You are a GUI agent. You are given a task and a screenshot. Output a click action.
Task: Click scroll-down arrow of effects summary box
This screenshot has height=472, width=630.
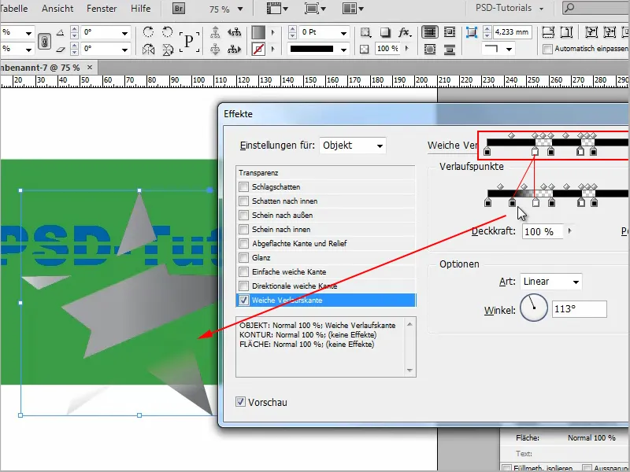coord(409,370)
